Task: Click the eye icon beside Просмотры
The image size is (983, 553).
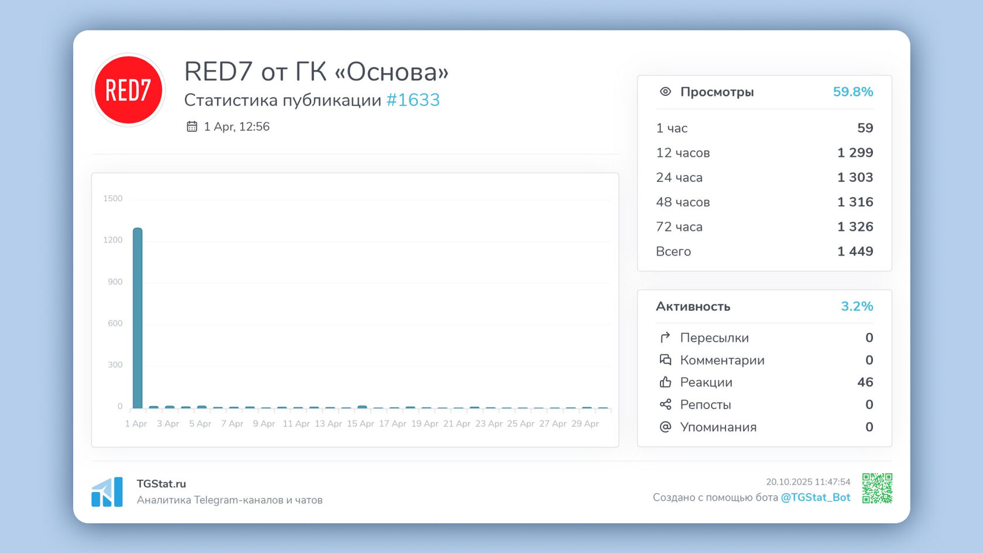Action: (x=665, y=91)
